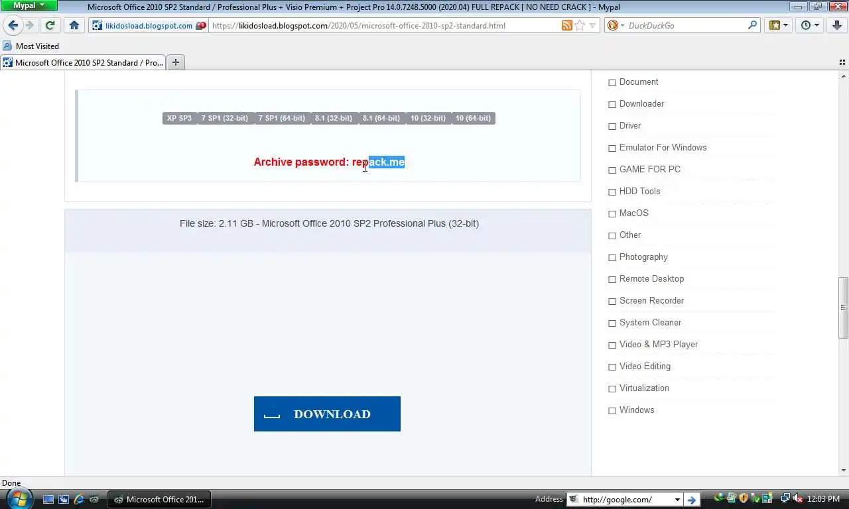Open the network connection tray icon
Image resolution: width=849 pixels, height=509 pixels.
pyautogui.click(x=785, y=498)
